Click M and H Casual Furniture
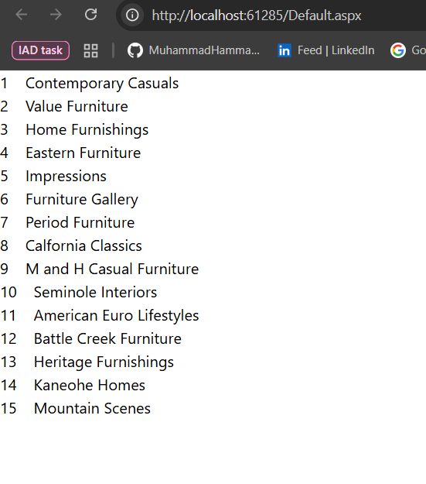The width and height of the screenshot is (426, 484). tap(112, 269)
